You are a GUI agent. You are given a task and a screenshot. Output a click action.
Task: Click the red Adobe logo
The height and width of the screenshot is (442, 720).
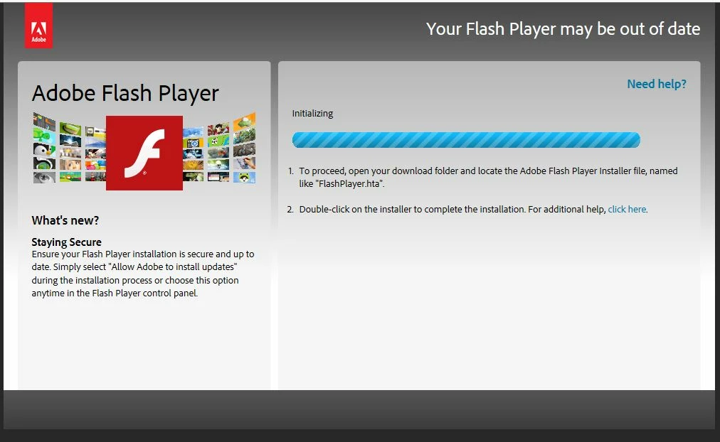point(38,26)
